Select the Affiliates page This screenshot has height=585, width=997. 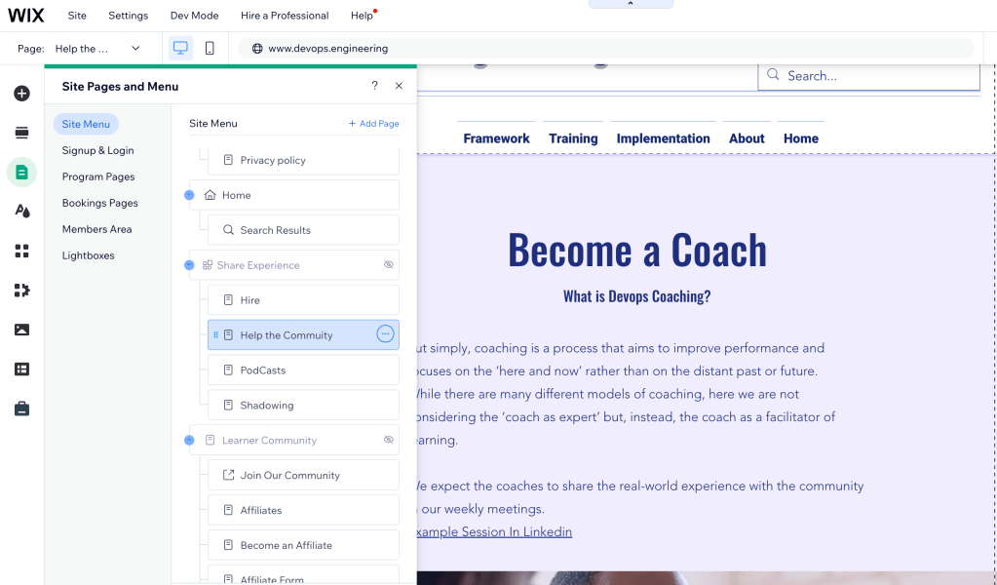click(303, 509)
